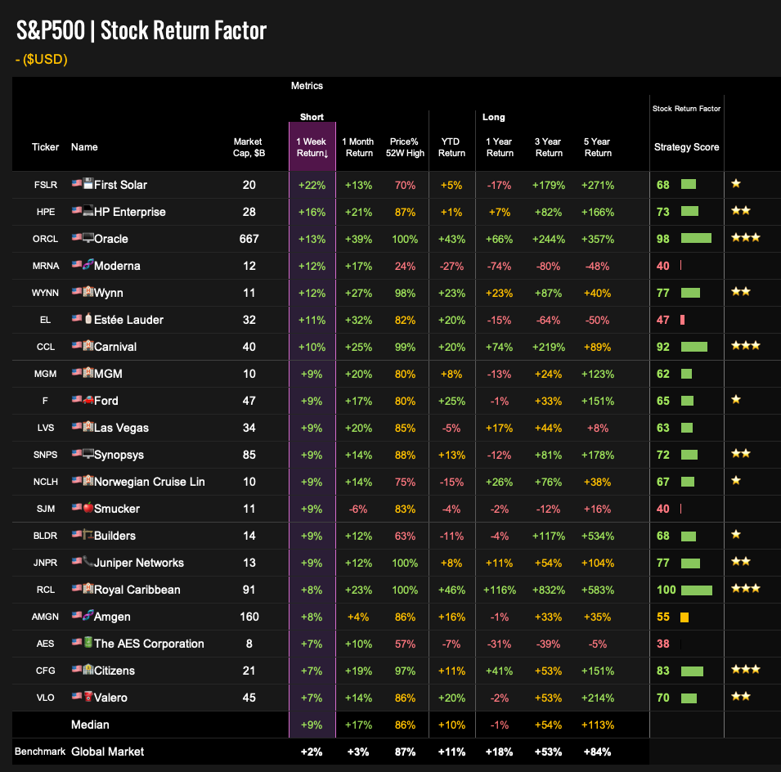The height and width of the screenshot is (772, 781).
Task: Click the Median row label
Action: point(90,725)
